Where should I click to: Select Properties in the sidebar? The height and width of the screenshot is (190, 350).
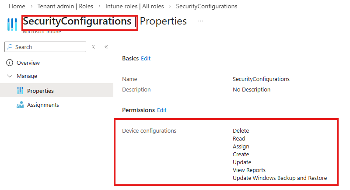40,91
